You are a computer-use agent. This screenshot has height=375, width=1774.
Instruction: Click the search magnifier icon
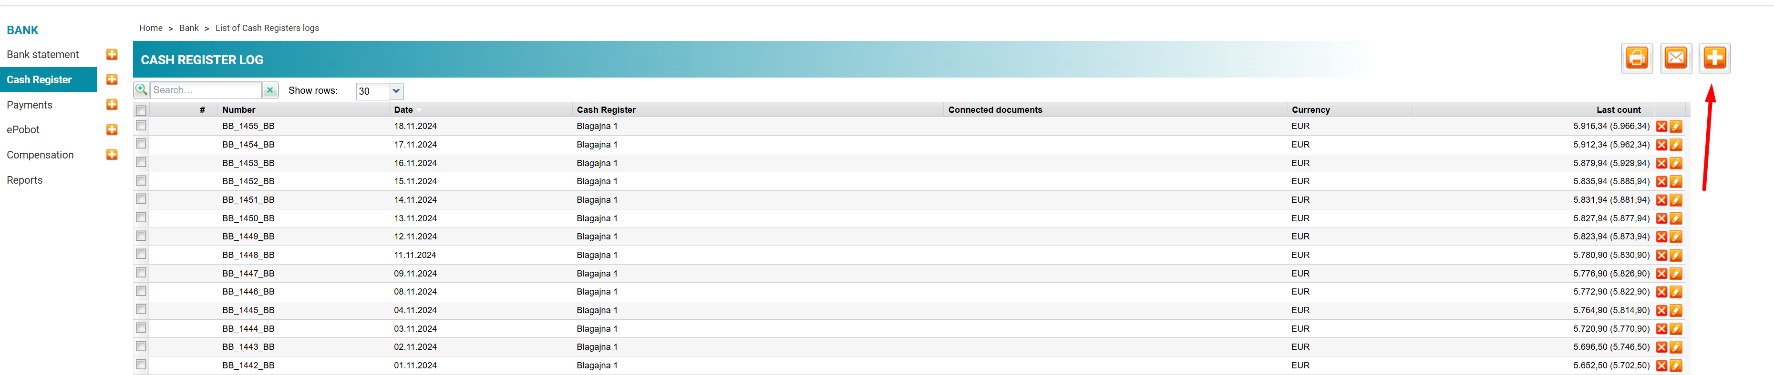point(141,90)
